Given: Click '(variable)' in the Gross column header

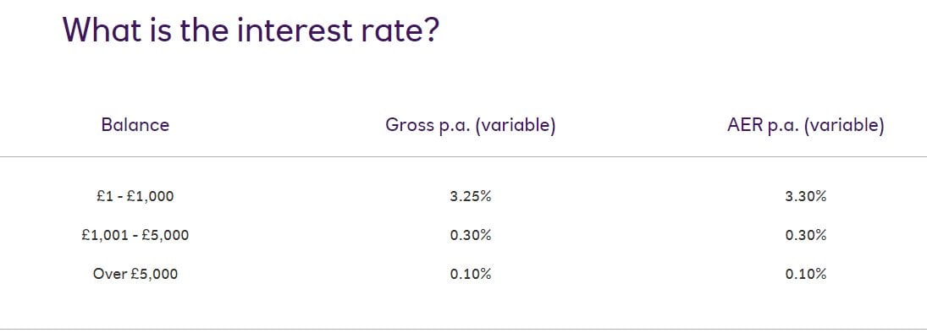Looking at the screenshot, I should [x=515, y=126].
